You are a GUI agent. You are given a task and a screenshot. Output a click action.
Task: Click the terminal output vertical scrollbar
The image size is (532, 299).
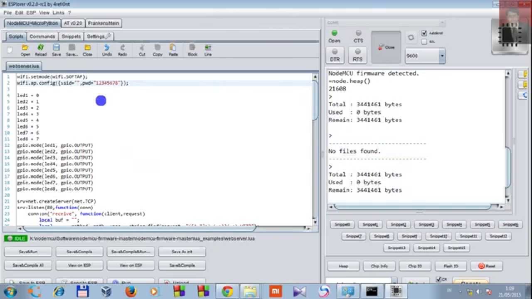click(x=507, y=136)
